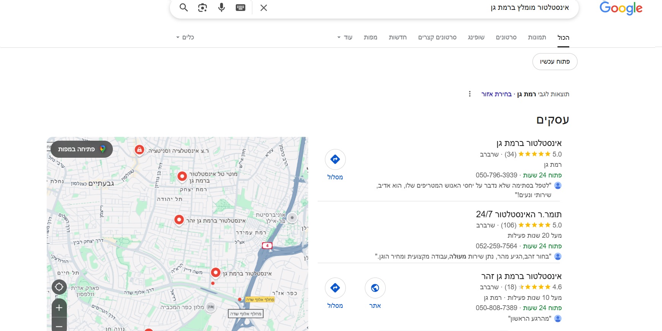Expand the כלים tools dropdown
Viewport: 662px width, 331px height.
pos(185,37)
